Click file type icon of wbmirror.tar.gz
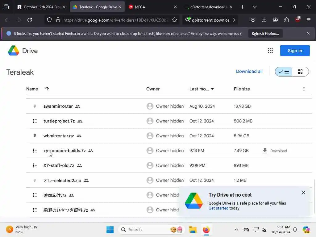 point(35,136)
